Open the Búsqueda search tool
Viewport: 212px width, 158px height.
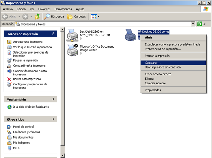54,17
